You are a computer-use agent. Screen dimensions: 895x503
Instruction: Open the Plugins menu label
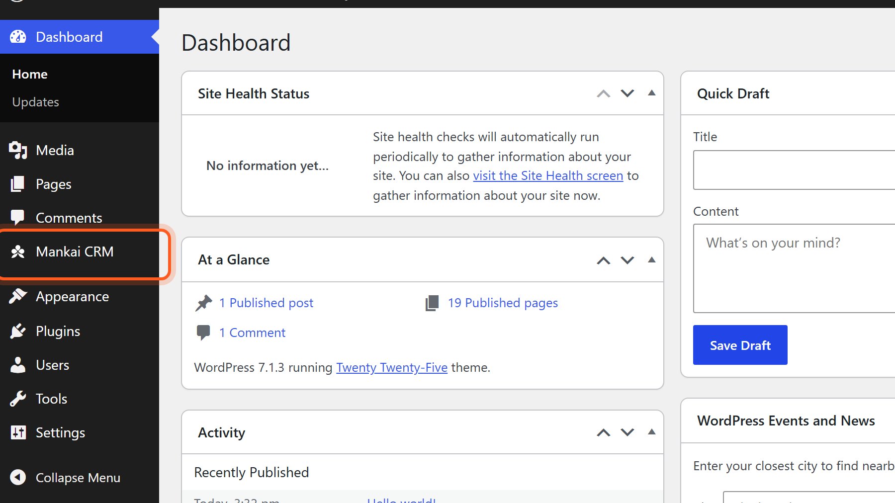click(x=58, y=332)
